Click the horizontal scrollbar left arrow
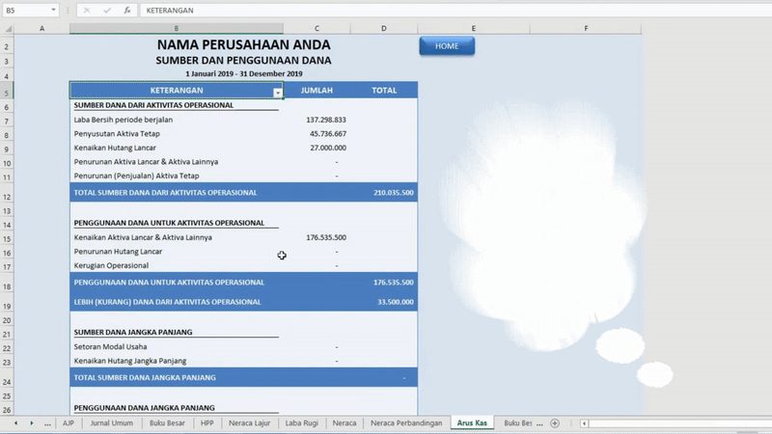Viewport: 772px width, 434px height. pos(584,423)
